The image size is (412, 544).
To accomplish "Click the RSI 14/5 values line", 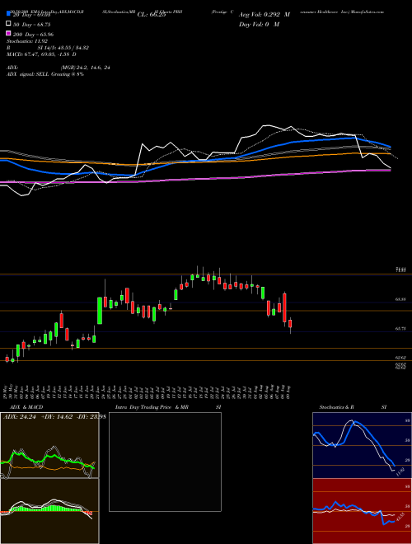I will 48,48.
